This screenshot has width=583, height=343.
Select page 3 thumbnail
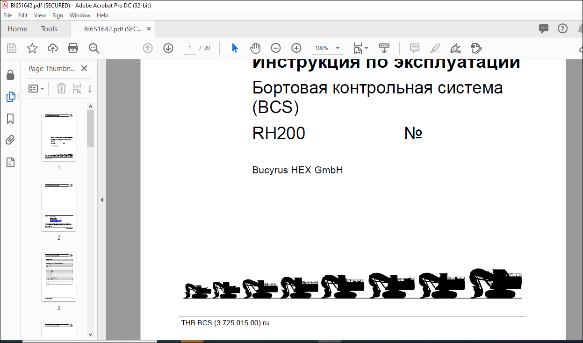pos(59,277)
